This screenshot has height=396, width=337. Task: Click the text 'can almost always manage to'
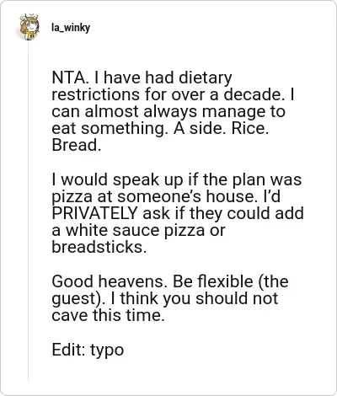click(x=168, y=112)
